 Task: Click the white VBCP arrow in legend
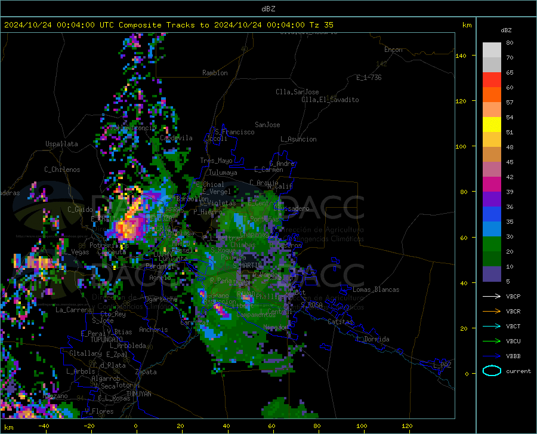tap(492, 296)
